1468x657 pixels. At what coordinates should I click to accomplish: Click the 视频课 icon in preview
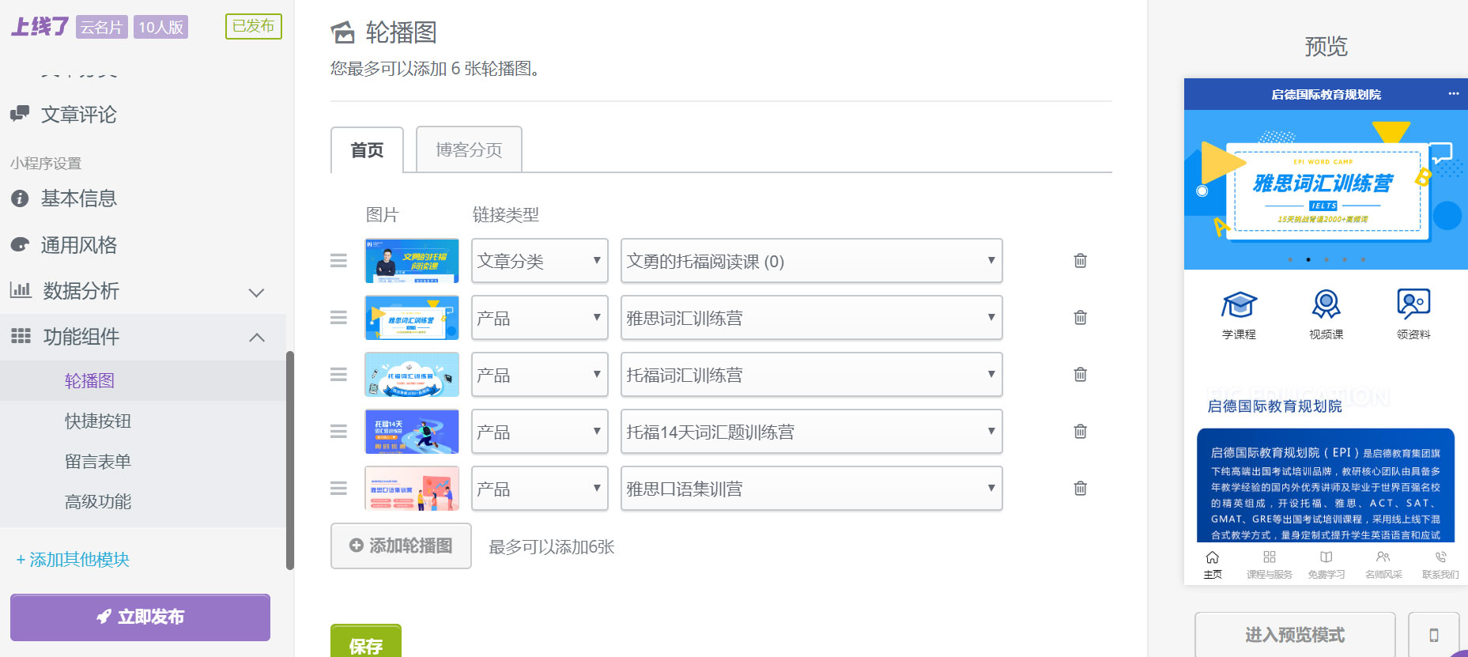(x=1326, y=305)
